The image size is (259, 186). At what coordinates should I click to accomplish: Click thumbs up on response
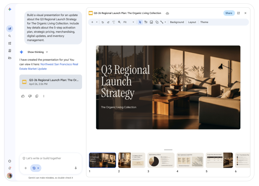[x=23, y=96]
